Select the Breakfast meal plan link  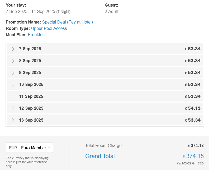(x=37, y=35)
